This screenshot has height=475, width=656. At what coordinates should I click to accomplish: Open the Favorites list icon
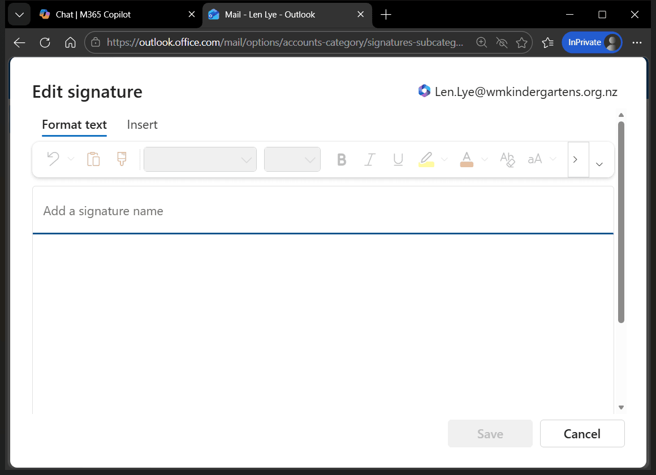547,42
